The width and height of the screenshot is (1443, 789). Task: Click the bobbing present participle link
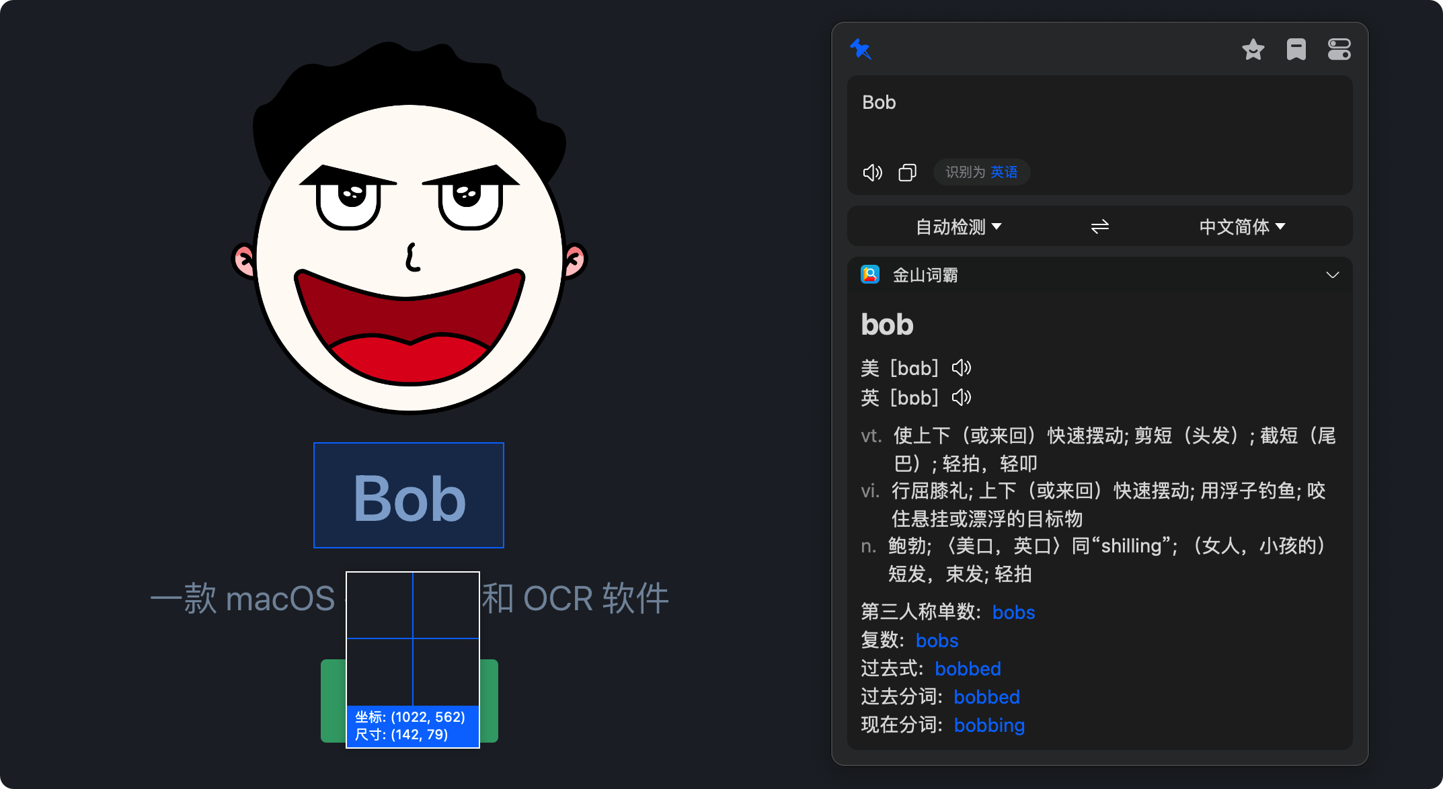tap(989, 724)
